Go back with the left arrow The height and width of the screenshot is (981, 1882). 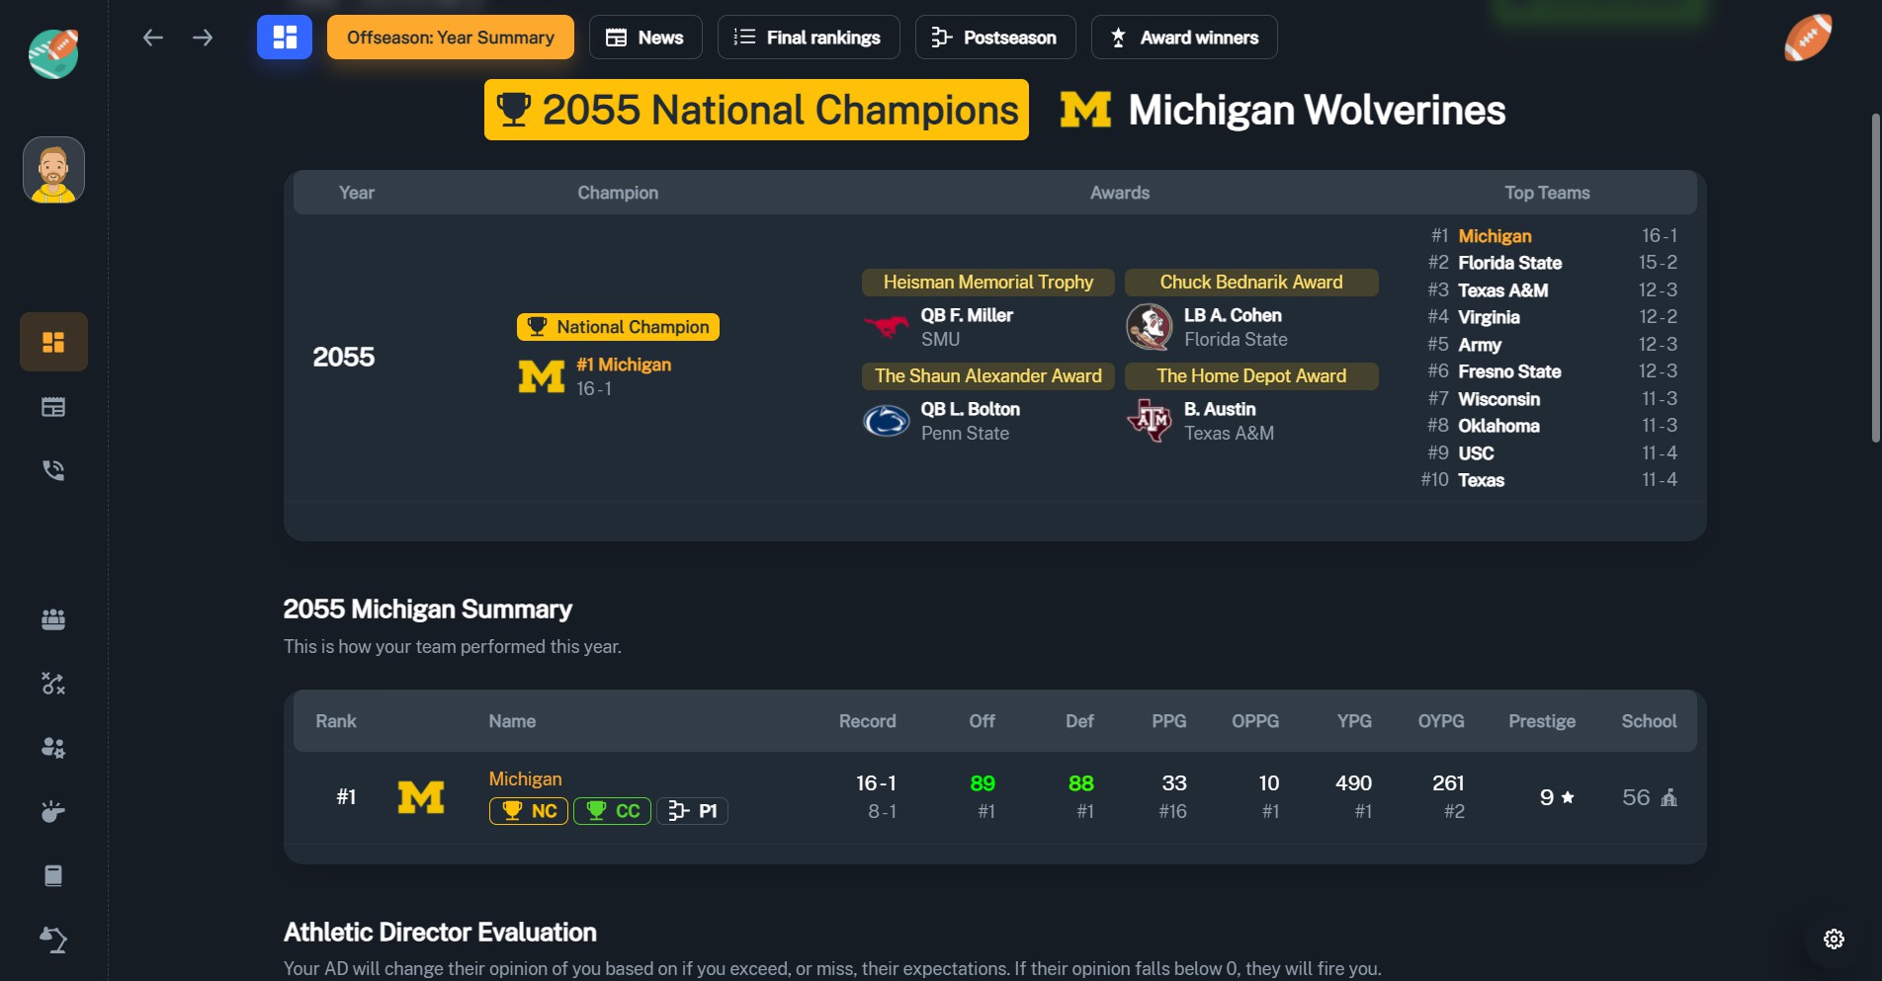click(x=152, y=38)
